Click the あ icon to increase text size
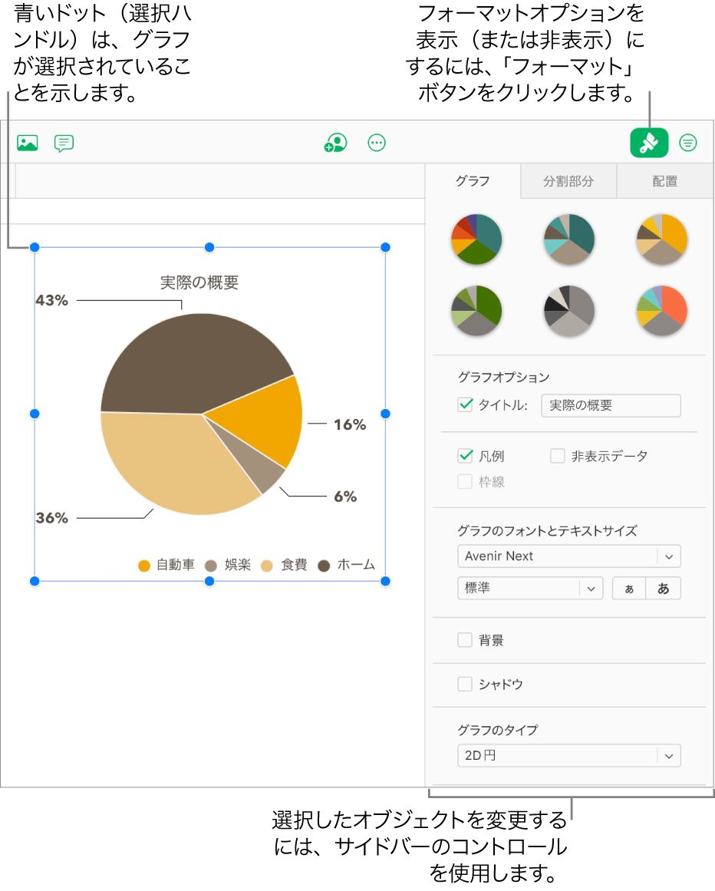715x891 pixels. coord(663,588)
